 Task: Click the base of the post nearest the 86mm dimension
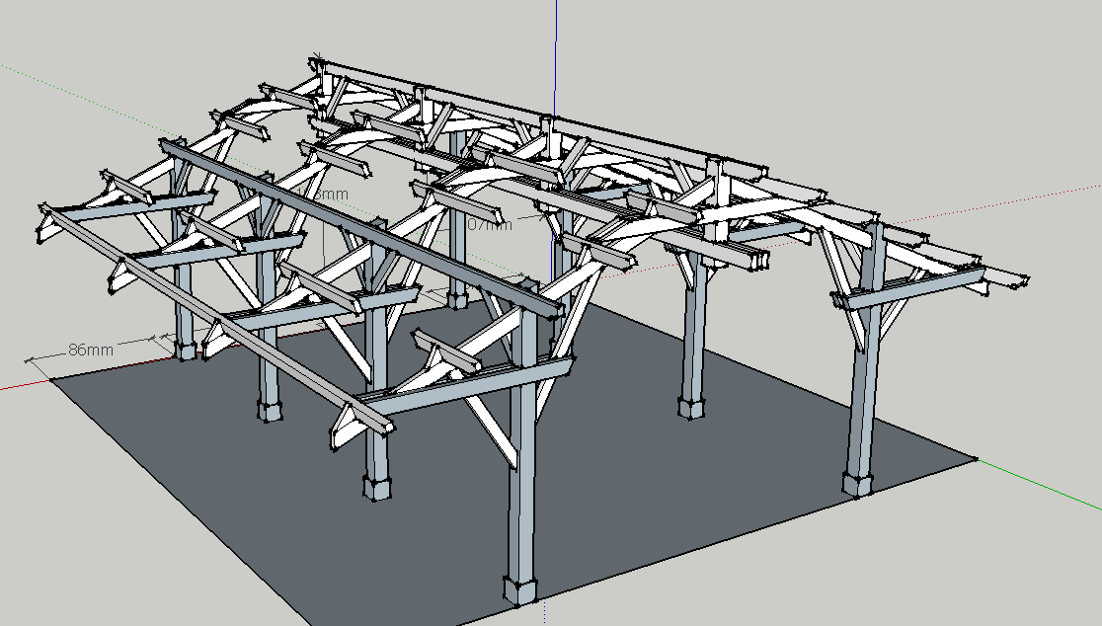[x=185, y=349]
